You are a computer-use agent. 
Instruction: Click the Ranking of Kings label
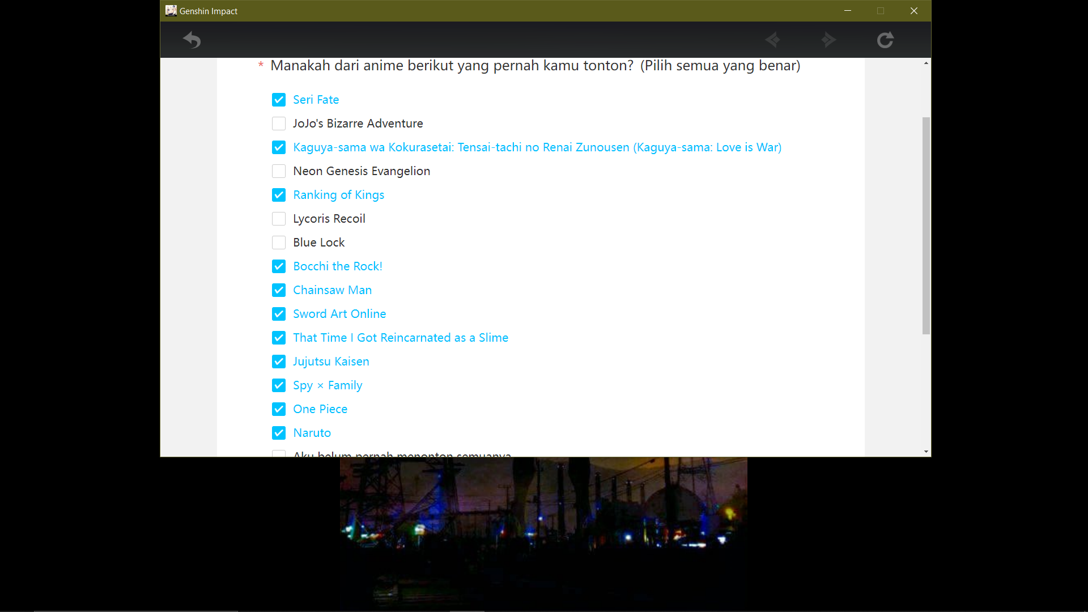(x=338, y=195)
